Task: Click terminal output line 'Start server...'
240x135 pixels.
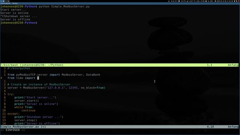Action: coord(13,10)
